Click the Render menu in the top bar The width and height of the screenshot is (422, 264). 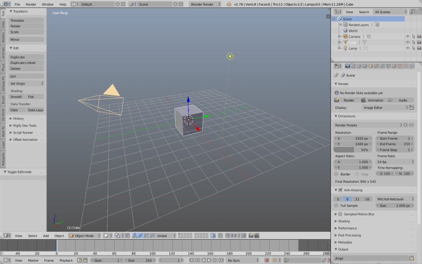pyautogui.click(x=30, y=4)
